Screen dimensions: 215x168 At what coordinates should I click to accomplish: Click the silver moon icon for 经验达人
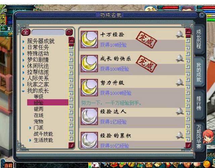[89, 117]
